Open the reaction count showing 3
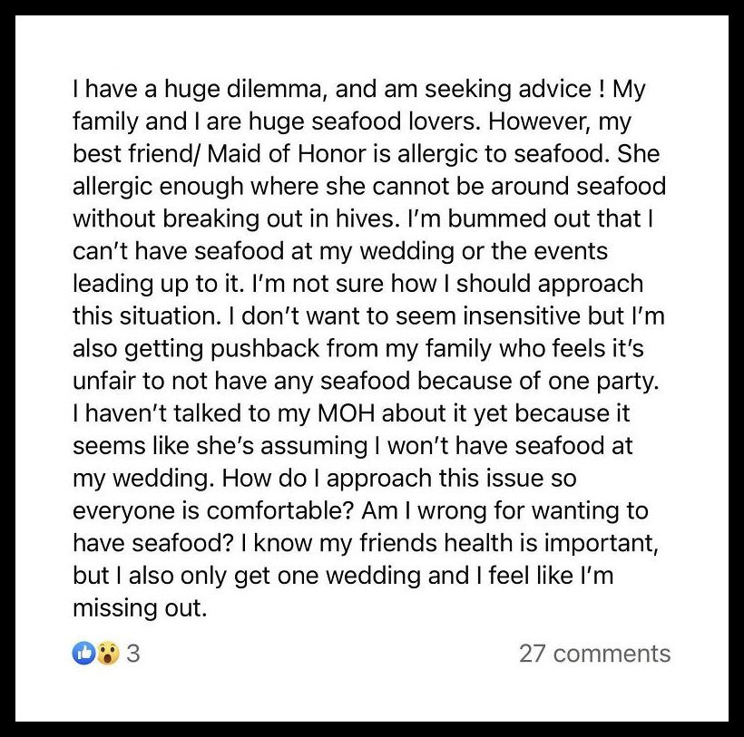 133,653
